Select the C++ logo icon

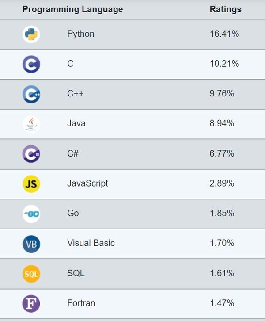31,94
